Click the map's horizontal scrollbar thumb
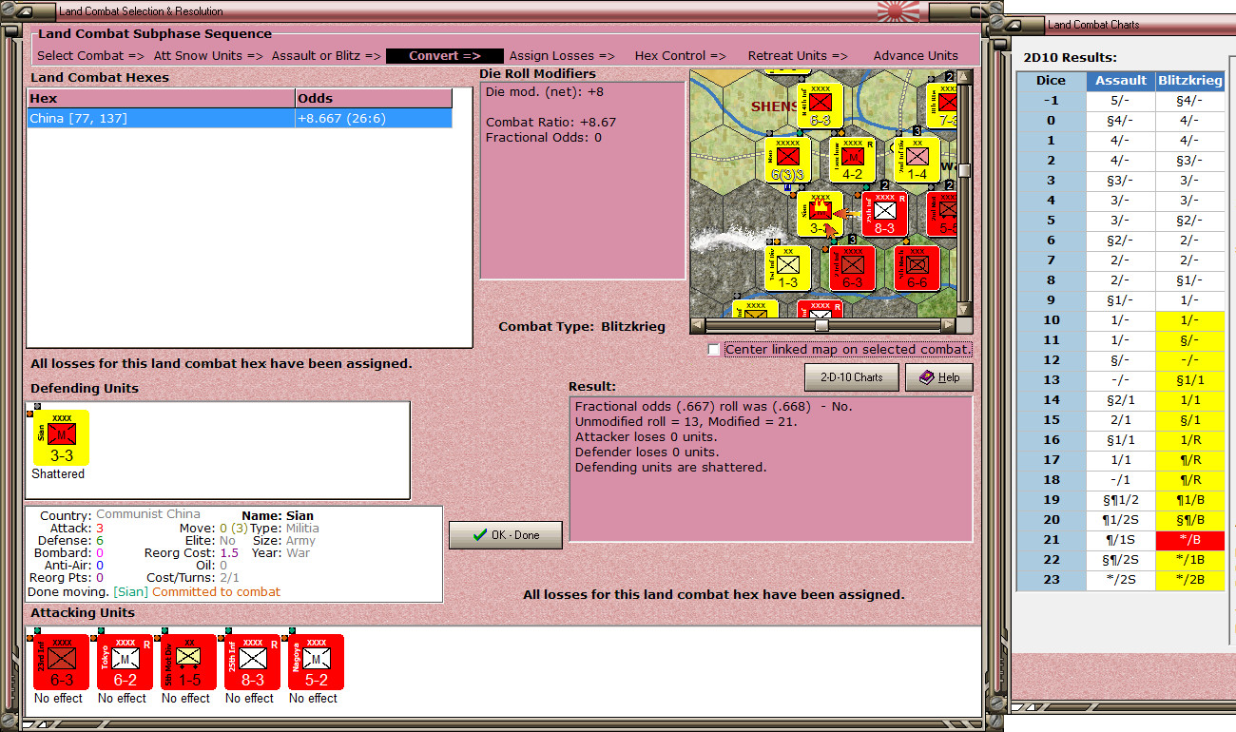This screenshot has width=1236, height=732. [821, 325]
